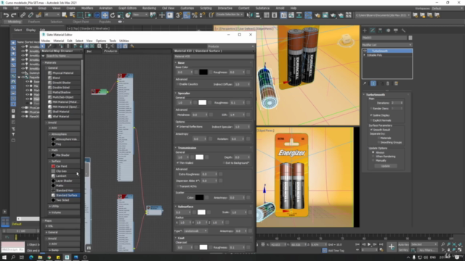
Task: Collapse the Specular rollout
Action: pos(184,94)
